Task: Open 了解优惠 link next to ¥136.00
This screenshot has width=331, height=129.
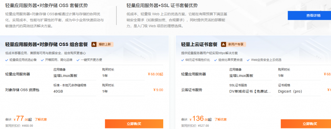Action: coord(220,120)
